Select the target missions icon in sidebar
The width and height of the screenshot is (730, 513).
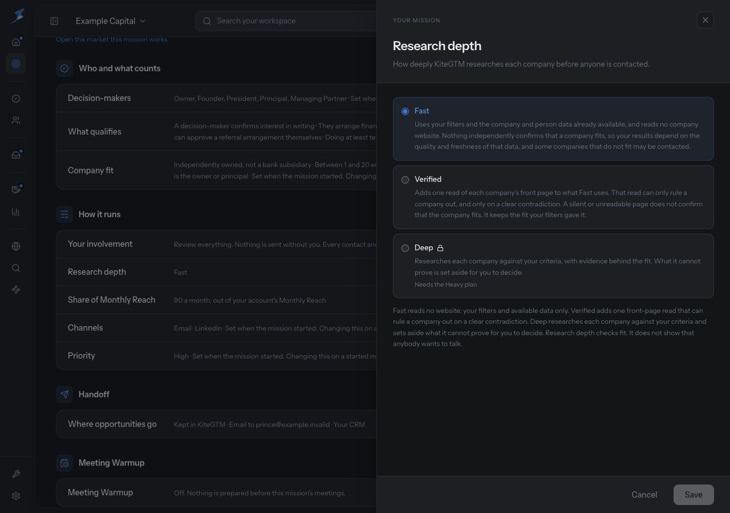(x=16, y=64)
